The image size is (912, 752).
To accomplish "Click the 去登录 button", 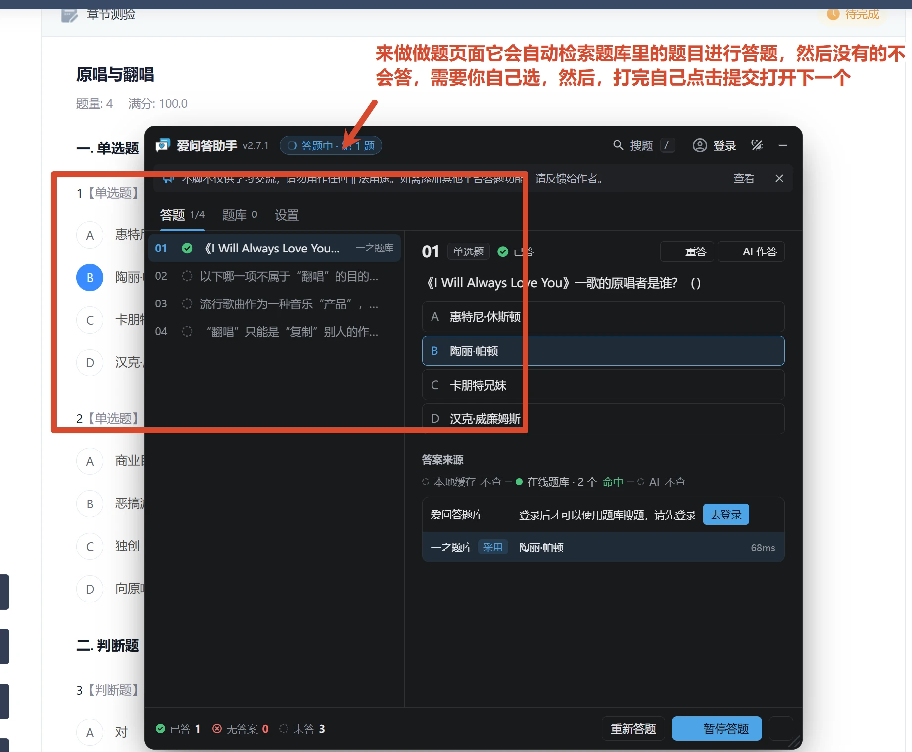I will [726, 514].
